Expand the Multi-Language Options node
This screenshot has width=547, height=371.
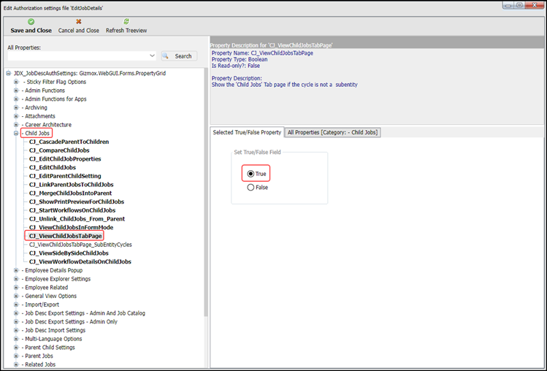pos(16,339)
